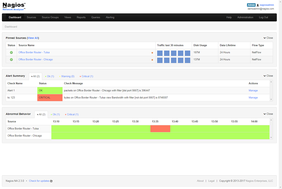The height and width of the screenshot is (189, 282).
Task: Click Manage for the kc 123 alert
Action: point(253,98)
